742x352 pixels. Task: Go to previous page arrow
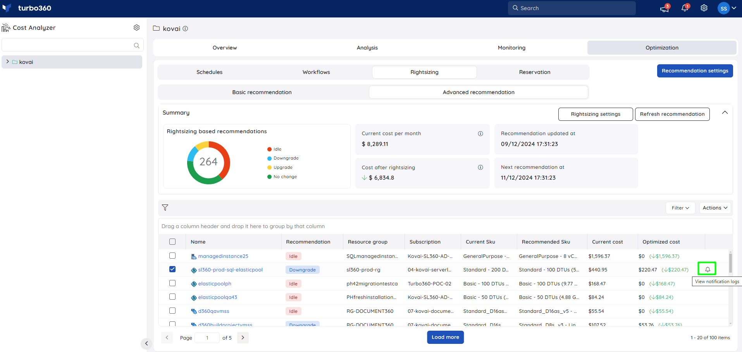click(x=167, y=338)
